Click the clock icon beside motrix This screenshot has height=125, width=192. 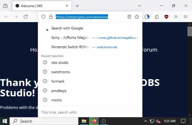[45, 100]
